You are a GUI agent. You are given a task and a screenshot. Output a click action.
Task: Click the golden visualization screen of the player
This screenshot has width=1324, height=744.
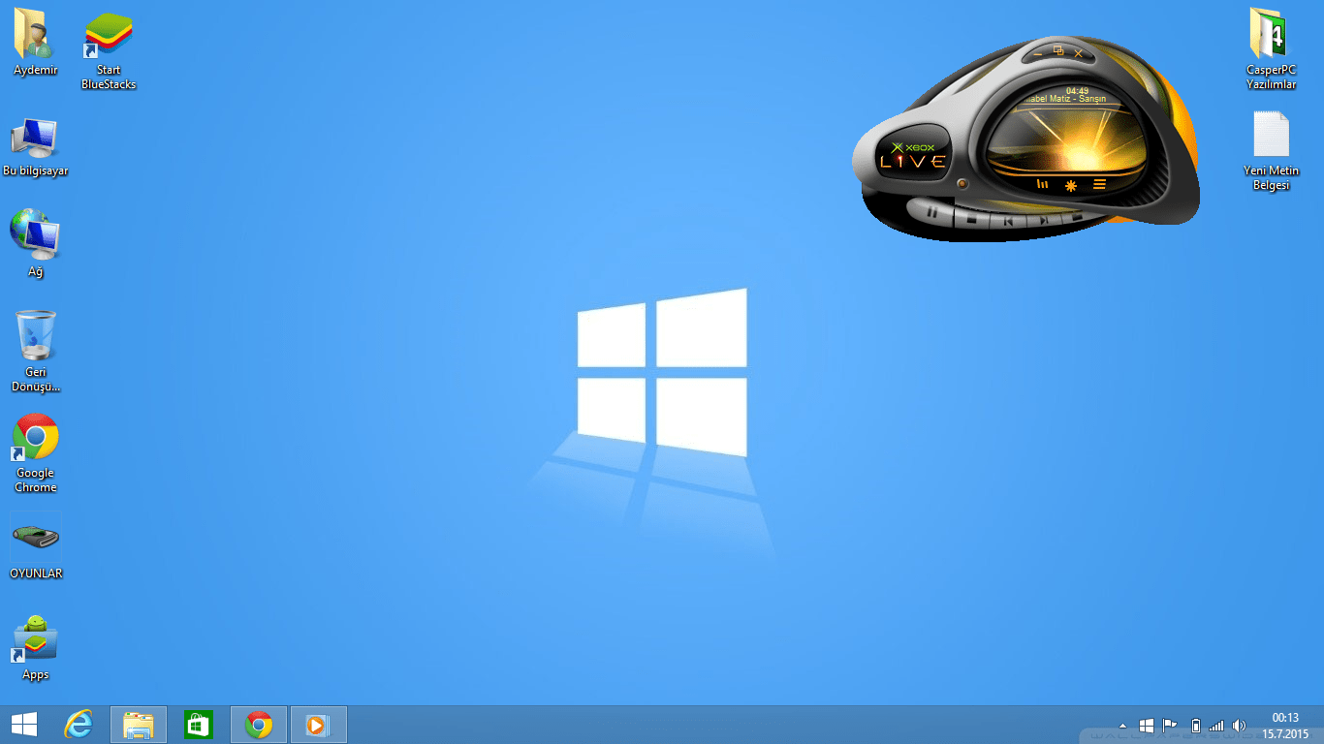pyautogui.click(x=1068, y=140)
